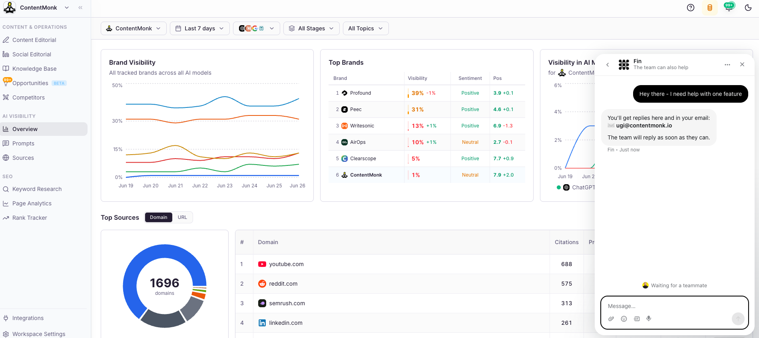Viewport: 759px width, 338px height.
Task: Click ContentMonk brand row
Action: click(427, 175)
